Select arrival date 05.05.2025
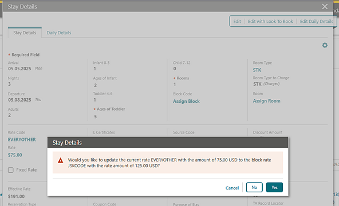This screenshot has height=206, width=339. [x=19, y=68]
